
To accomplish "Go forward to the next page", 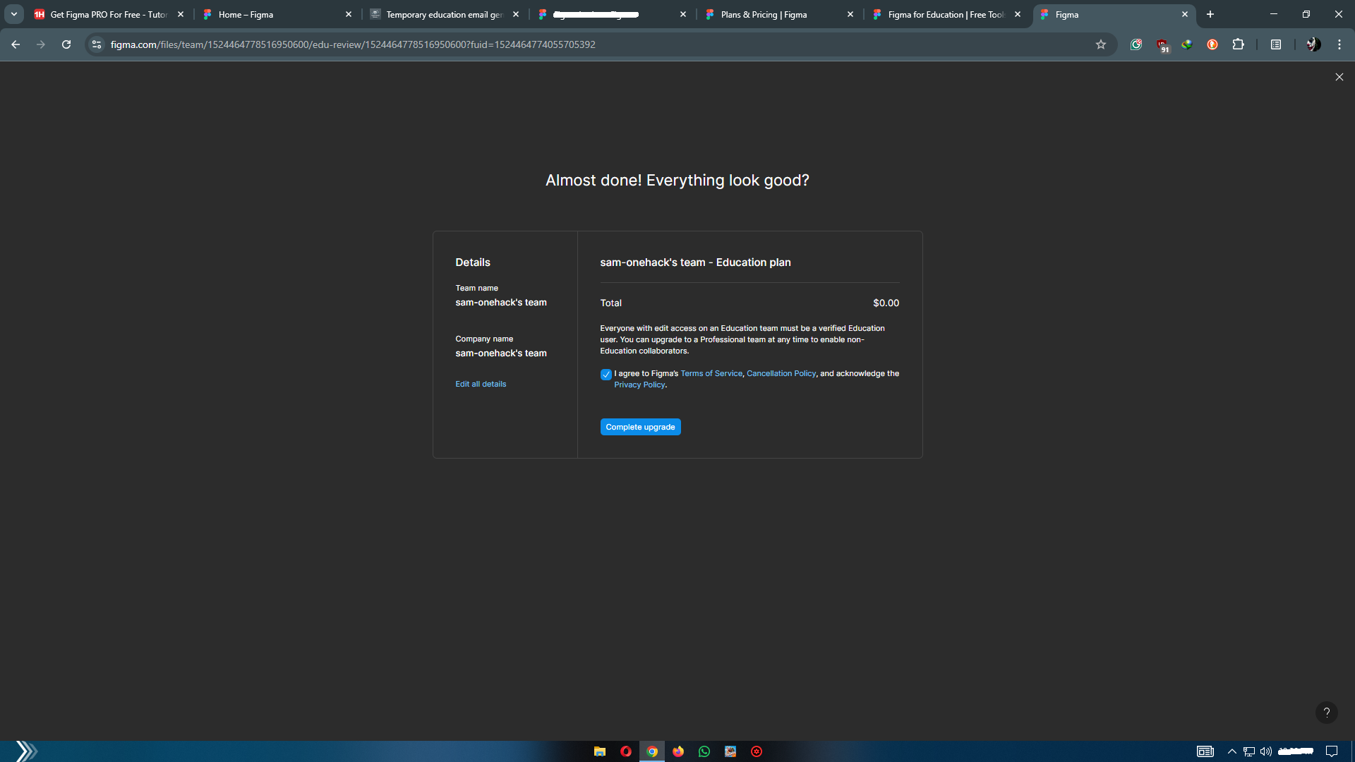I will point(41,44).
